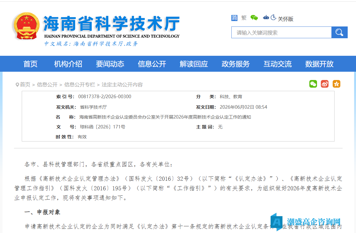
Task: Select validity value 有效
Action: pyautogui.click(x=82, y=137)
